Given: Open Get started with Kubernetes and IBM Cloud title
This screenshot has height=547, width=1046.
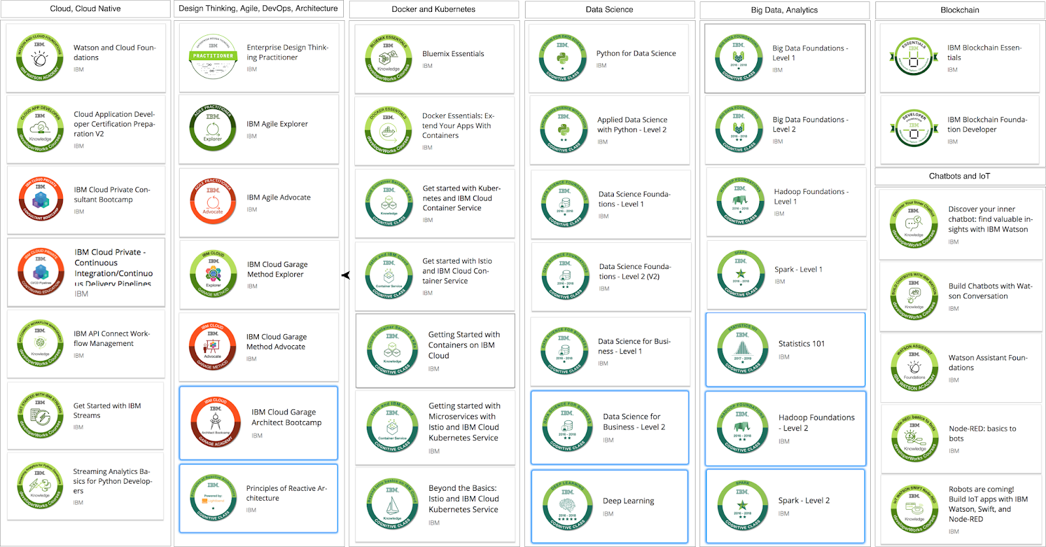Looking at the screenshot, I should tap(462, 198).
